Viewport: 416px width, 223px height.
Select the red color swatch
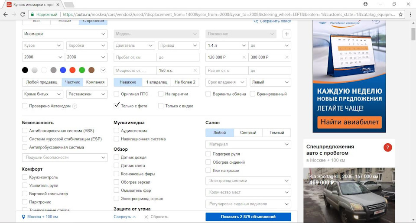tap(72, 70)
